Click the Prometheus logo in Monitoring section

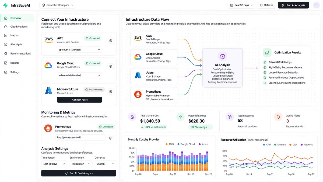48,128
